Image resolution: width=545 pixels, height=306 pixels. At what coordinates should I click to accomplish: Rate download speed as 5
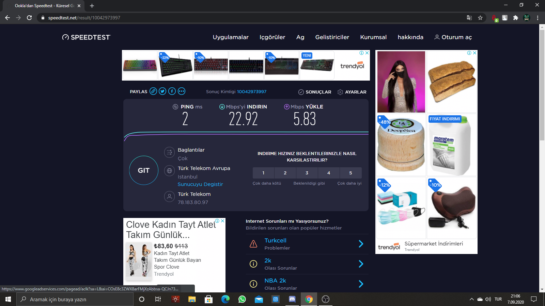click(351, 173)
